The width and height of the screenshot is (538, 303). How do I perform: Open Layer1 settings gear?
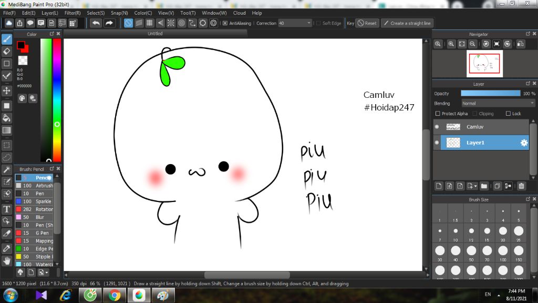click(x=524, y=143)
